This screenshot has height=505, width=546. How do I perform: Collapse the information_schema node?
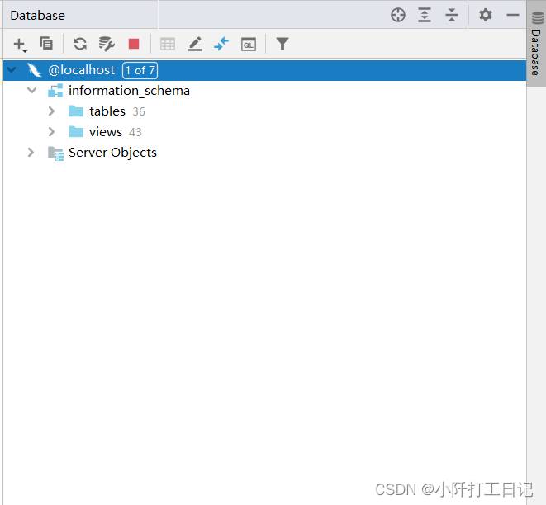click(31, 91)
